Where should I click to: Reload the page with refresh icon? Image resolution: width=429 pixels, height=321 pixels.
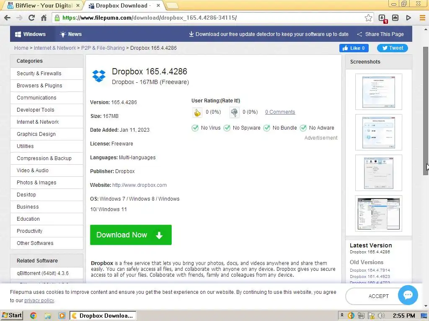pos(31,18)
